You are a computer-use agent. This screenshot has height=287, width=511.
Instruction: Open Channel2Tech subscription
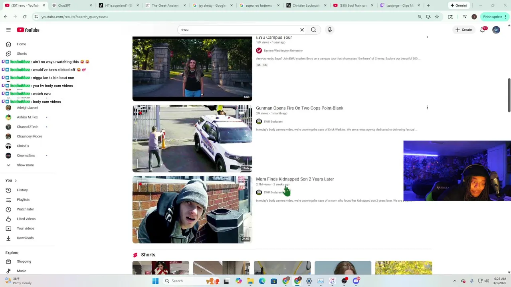pyautogui.click(x=27, y=127)
